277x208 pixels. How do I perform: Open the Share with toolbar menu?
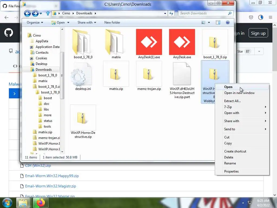click(87, 22)
